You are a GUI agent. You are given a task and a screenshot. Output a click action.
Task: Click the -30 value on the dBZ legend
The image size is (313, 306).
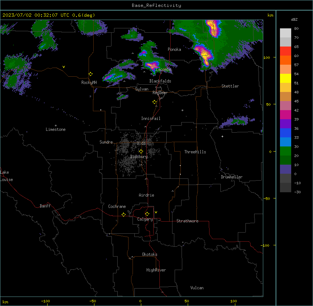pyautogui.click(x=297, y=192)
